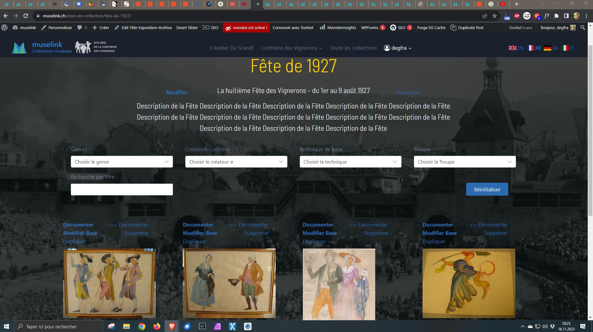Open the browser Extensions puzzle icon
Viewport: 593px width, 332px height.
tap(556, 16)
